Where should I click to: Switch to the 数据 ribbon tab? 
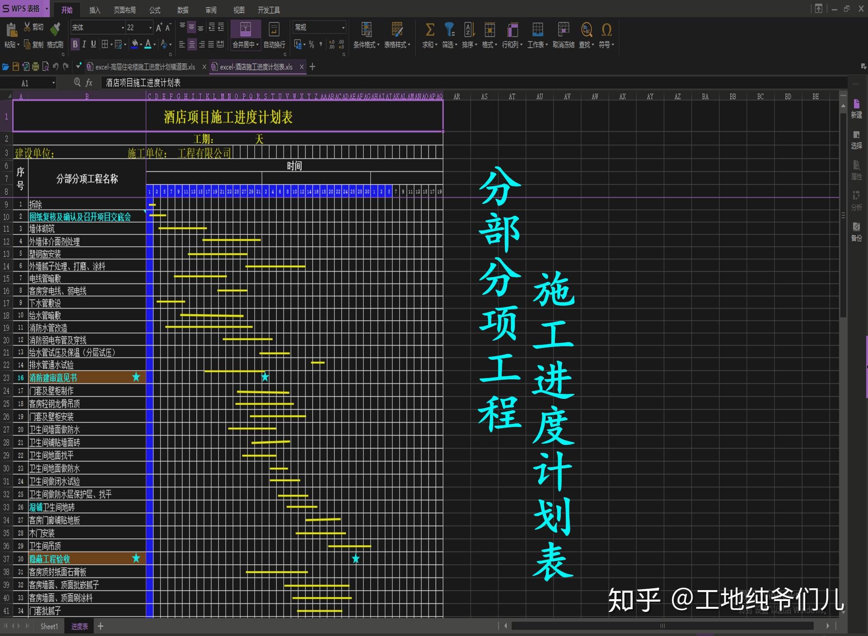pyautogui.click(x=183, y=10)
